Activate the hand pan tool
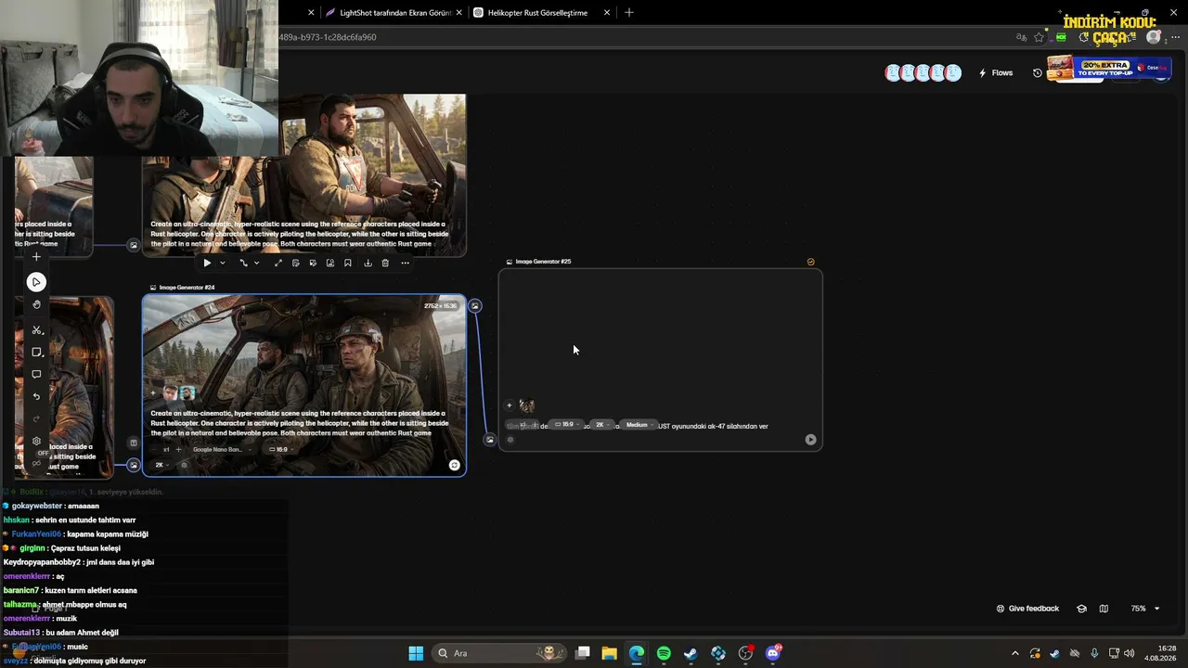The width and height of the screenshot is (1188, 668). (x=36, y=305)
